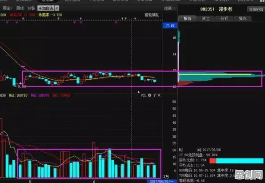Click the 获利比例:11.76% text
This screenshot has width=265, height=183.
(193, 160)
